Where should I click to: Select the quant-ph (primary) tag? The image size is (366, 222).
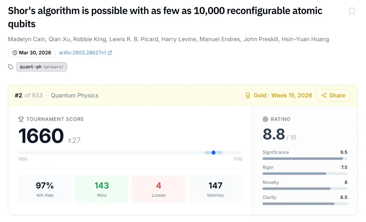[x=41, y=67]
